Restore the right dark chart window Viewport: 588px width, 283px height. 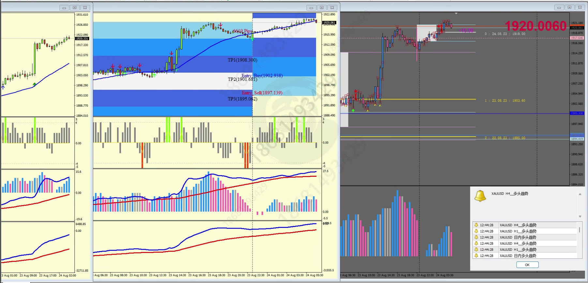(570, 7)
